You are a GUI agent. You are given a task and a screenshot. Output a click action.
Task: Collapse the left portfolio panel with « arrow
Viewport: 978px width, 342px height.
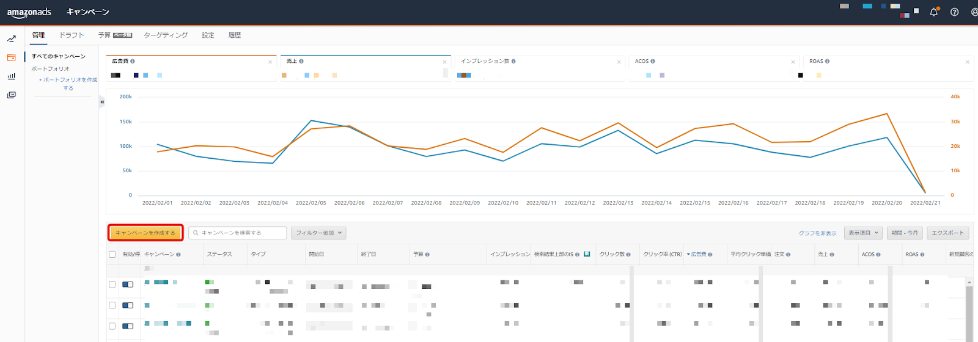[102, 102]
